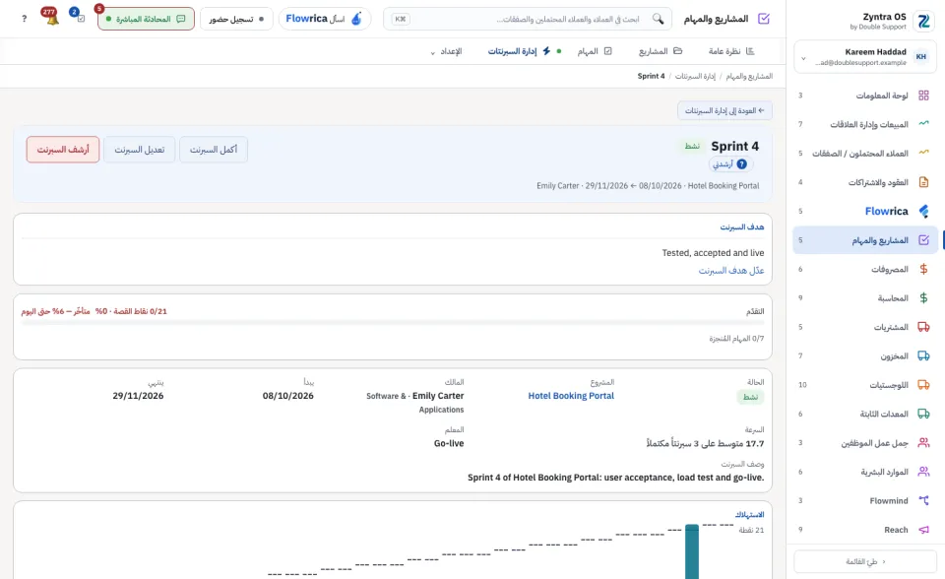
Task: Click العودة إلى إدارة السبرنتات button
Action: coord(725,110)
